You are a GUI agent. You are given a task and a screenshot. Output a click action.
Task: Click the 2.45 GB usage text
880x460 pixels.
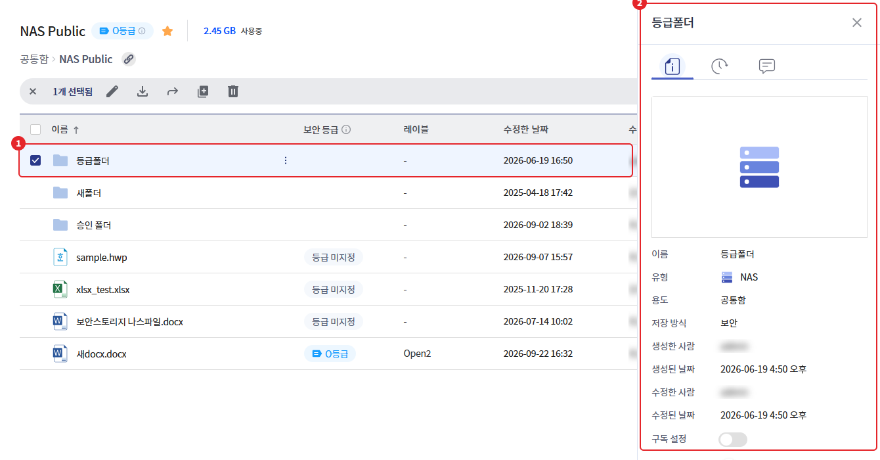point(219,31)
